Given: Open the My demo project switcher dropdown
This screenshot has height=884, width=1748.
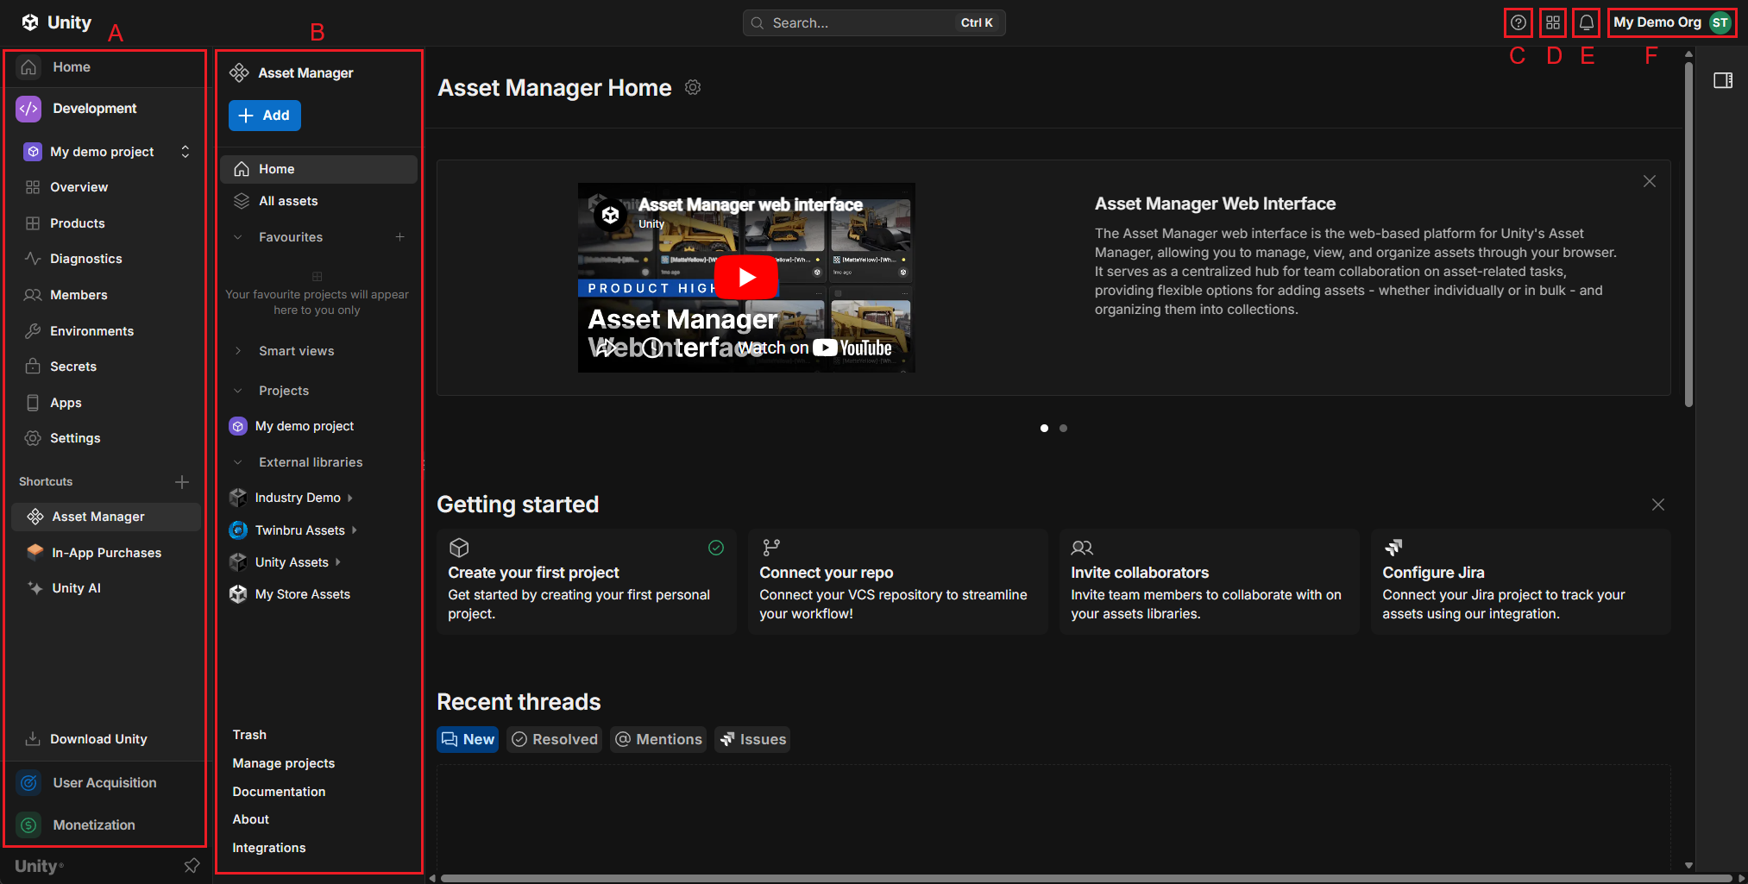Looking at the screenshot, I should click(107, 152).
